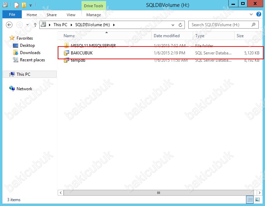Select Favorites in the navigation pane
The image size is (265, 206).
(25, 38)
